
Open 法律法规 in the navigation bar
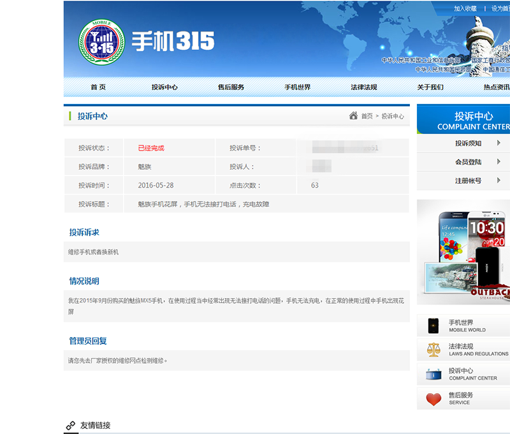coord(364,87)
